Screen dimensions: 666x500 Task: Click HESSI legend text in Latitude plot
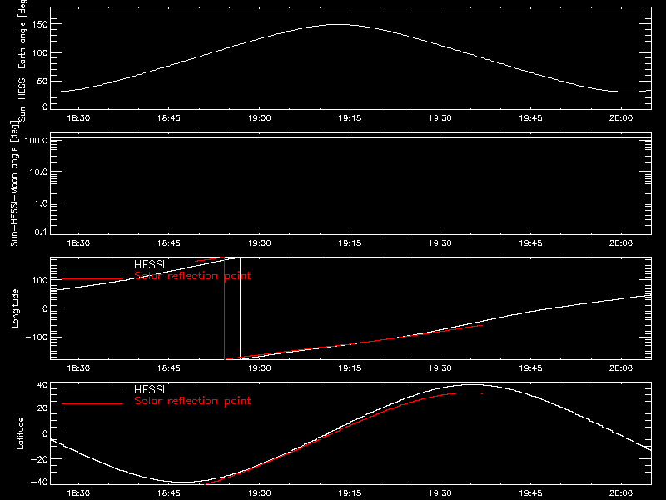[x=149, y=389]
